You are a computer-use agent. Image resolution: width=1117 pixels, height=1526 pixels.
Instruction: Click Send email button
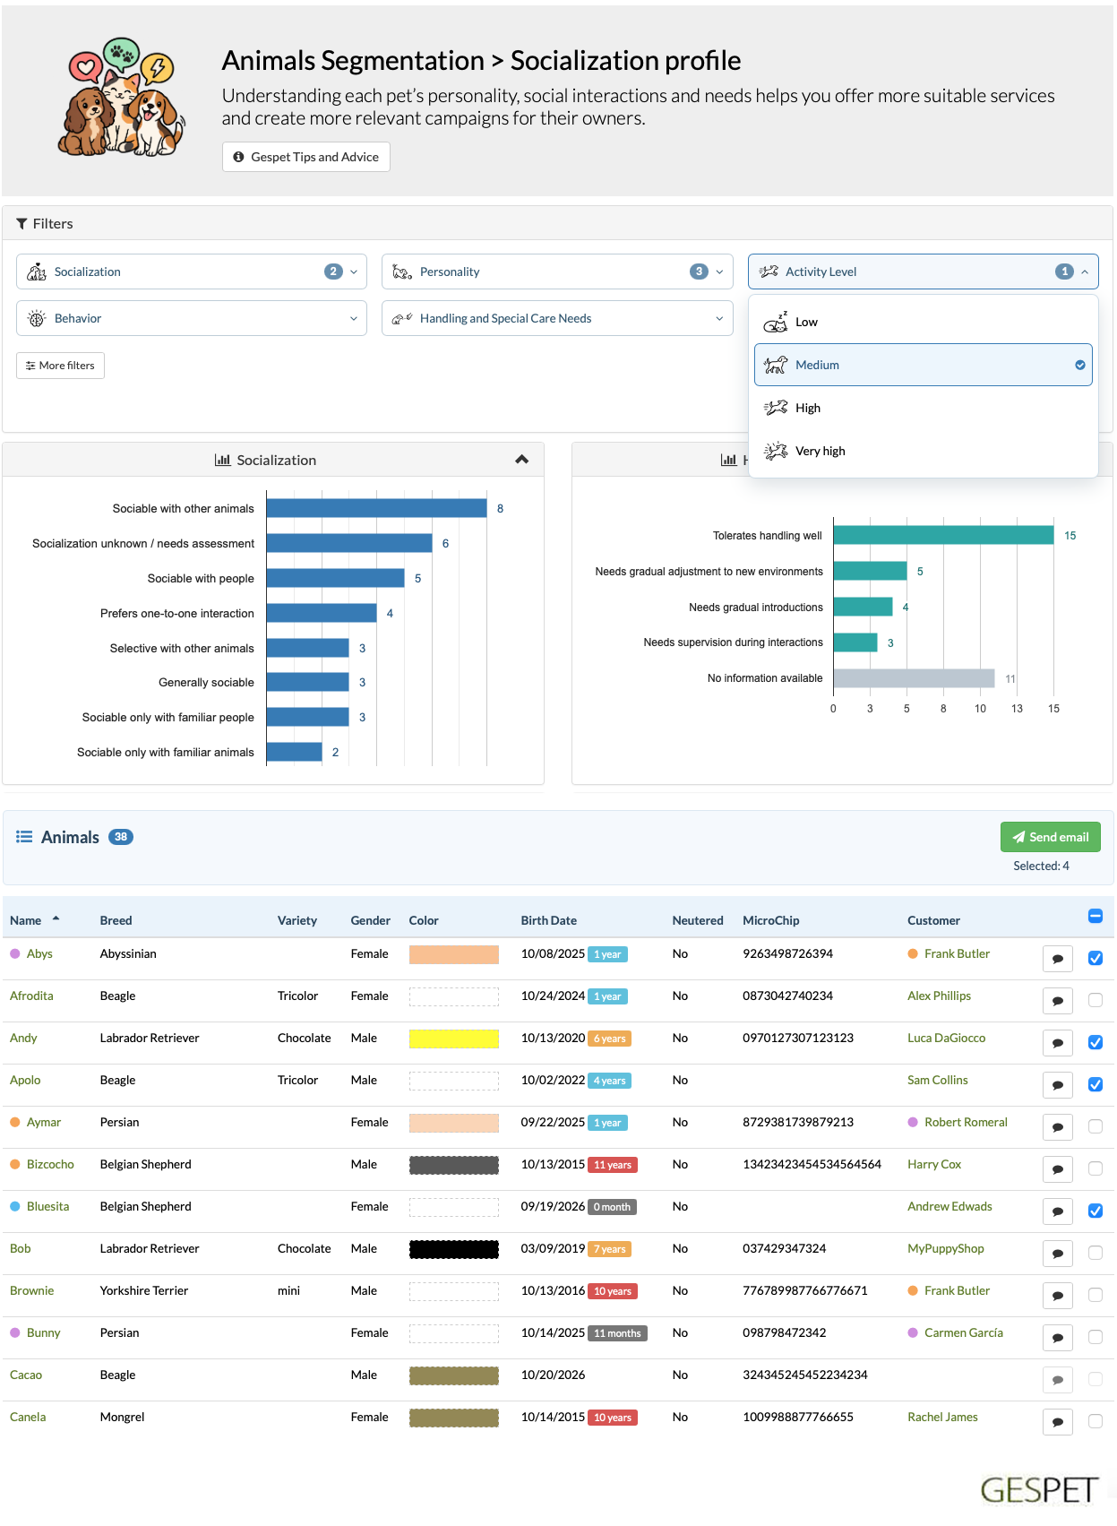[x=1050, y=837]
